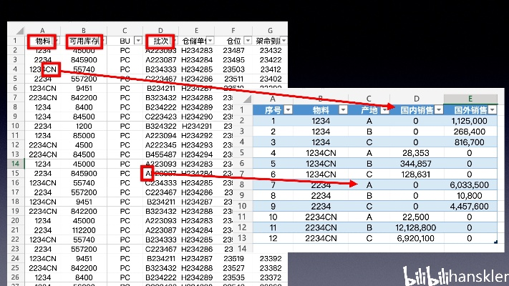Image resolution: width=509 pixels, height=286 pixels.
Task: Click cell with value 10,800
Action: tap(470, 196)
